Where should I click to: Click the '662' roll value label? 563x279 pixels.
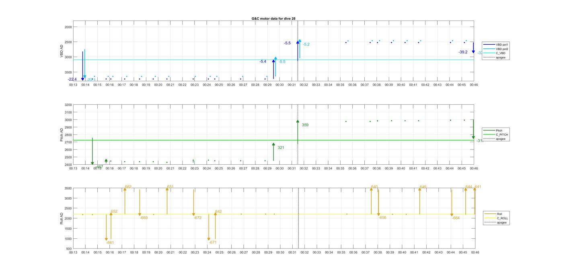coord(128,187)
